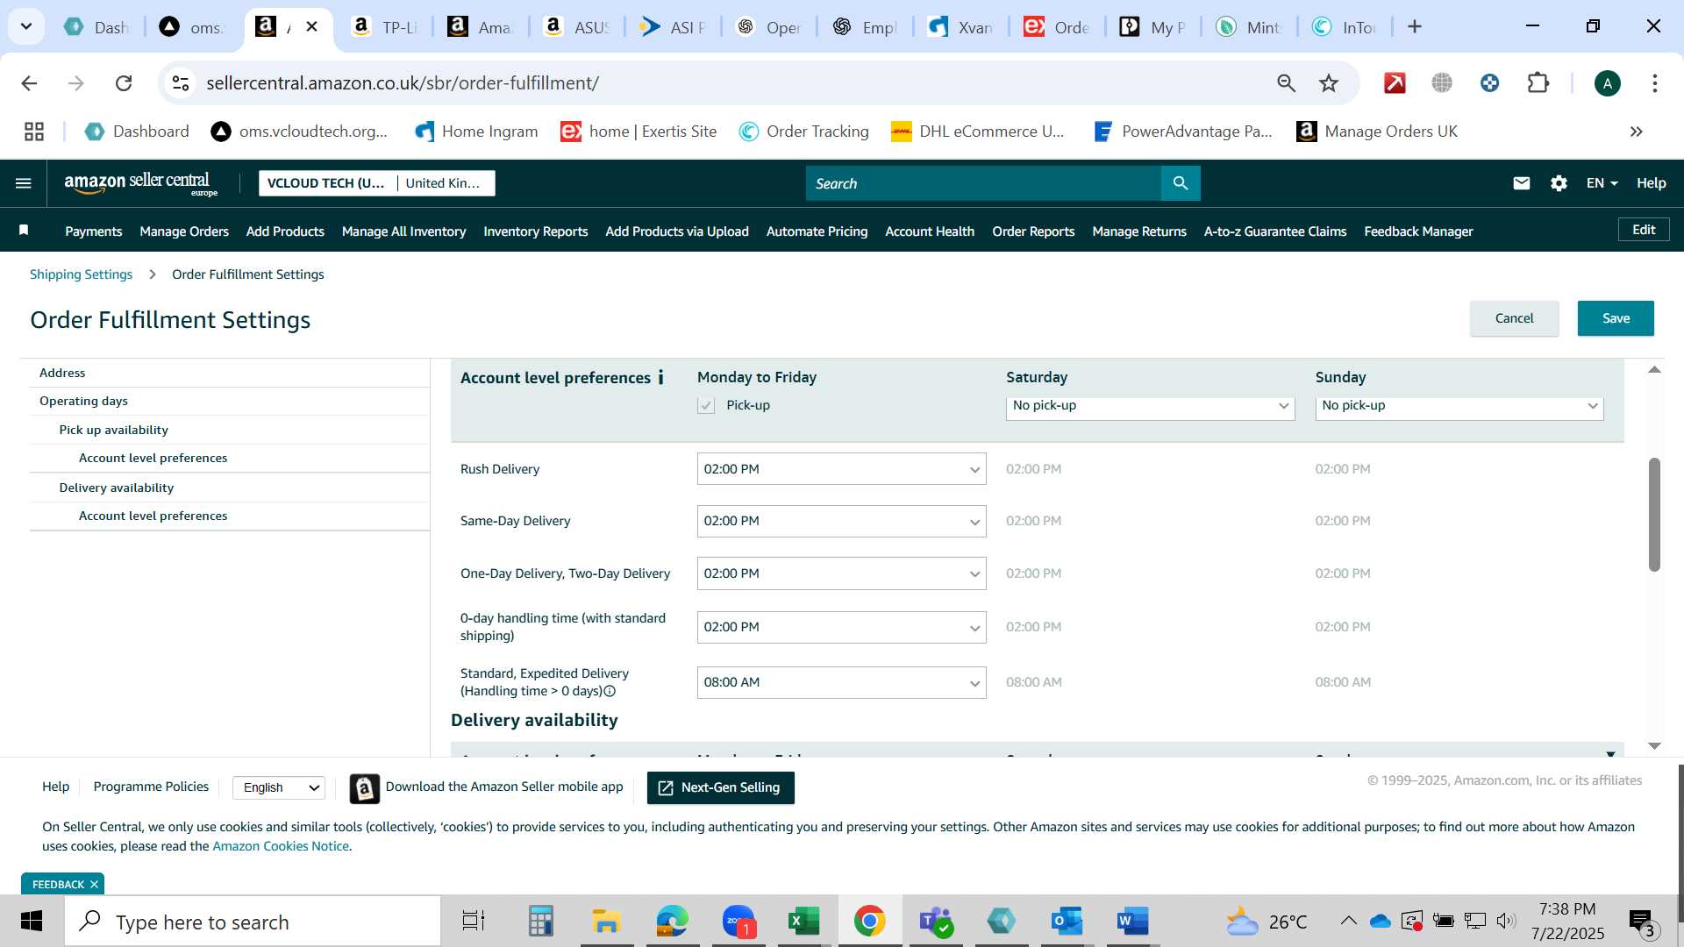Select Operating days in the left sidebar

click(83, 401)
